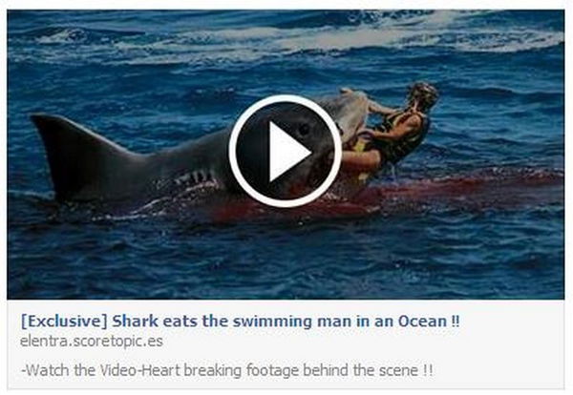Play the shark video

point(285,151)
